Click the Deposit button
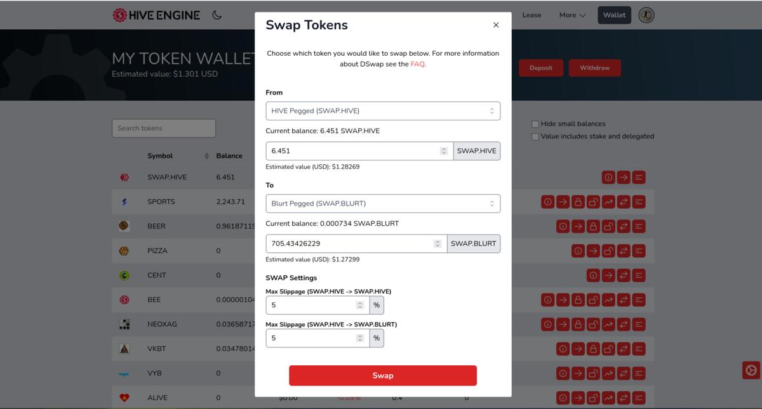Image resolution: width=762 pixels, height=409 pixels. [541, 68]
